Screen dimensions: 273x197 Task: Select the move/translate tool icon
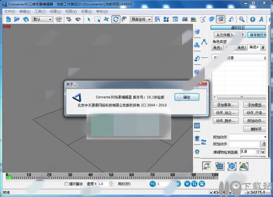click(106, 19)
